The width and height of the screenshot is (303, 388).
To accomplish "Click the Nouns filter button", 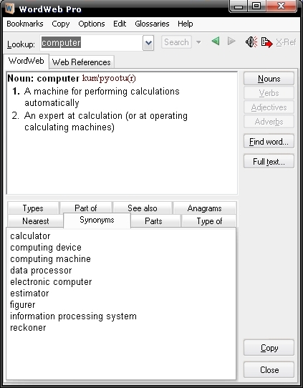I will [x=269, y=79].
